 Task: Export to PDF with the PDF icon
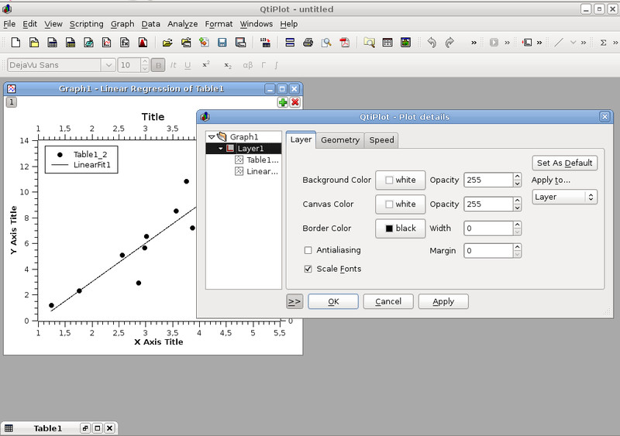345,43
